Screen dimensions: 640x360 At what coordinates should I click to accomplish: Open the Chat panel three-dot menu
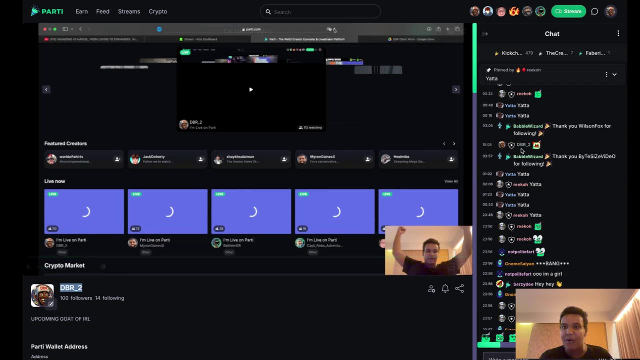pyautogui.click(x=619, y=33)
